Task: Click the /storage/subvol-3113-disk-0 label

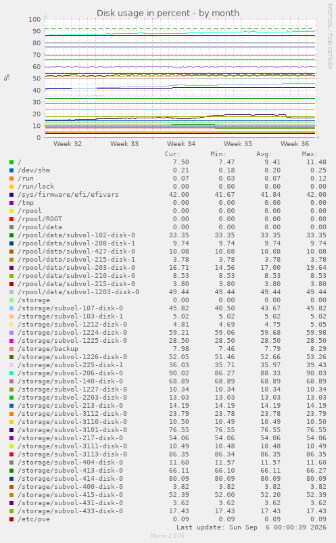Action: [72, 454]
